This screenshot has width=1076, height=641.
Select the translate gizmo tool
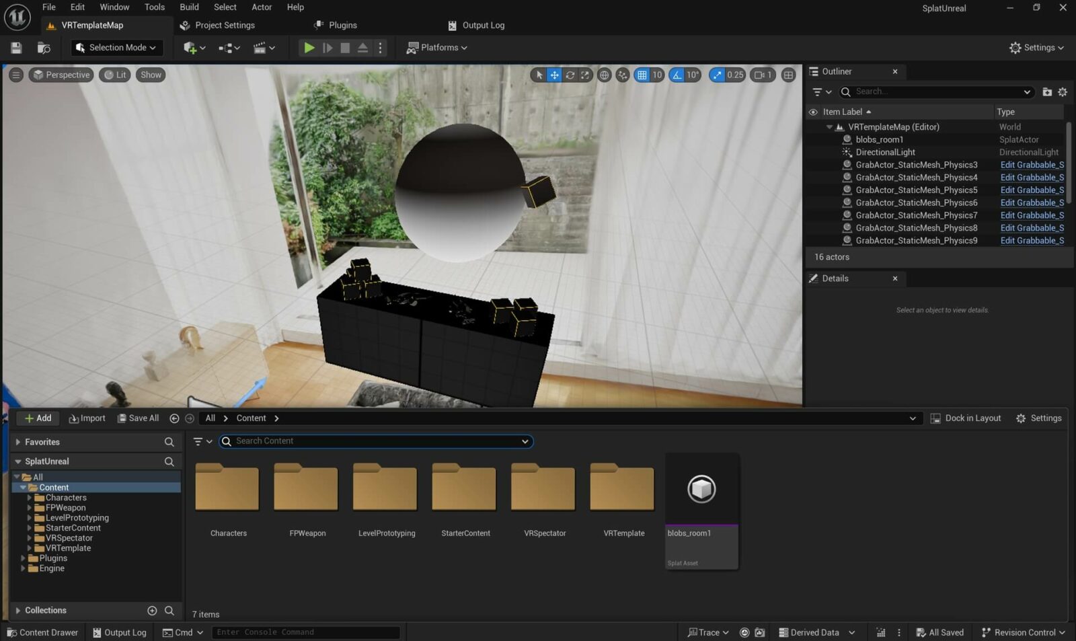[554, 75]
